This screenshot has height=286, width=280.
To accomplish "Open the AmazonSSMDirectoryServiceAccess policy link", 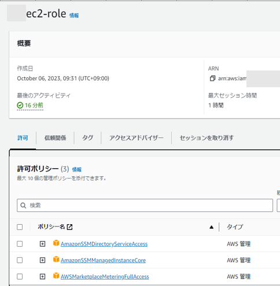I will click(104, 244).
